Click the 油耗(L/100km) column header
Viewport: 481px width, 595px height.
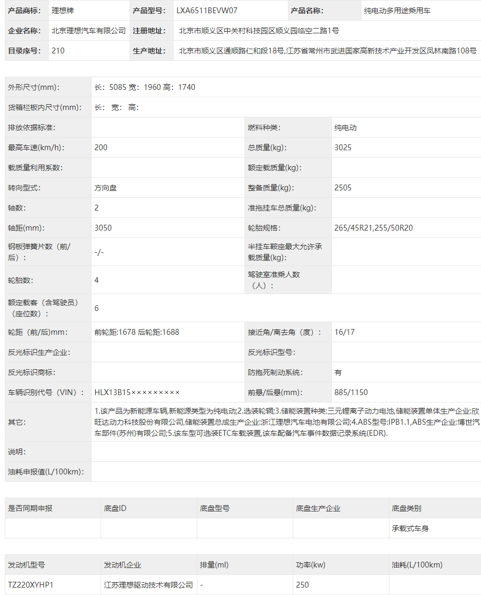pos(417,565)
